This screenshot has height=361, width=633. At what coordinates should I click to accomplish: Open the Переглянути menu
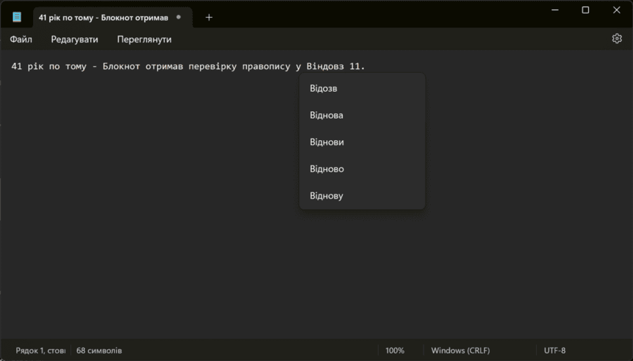pyautogui.click(x=144, y=39)
